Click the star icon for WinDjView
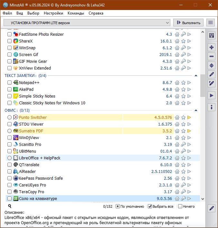This screenshot has width=218, height=228. point(183,138)
